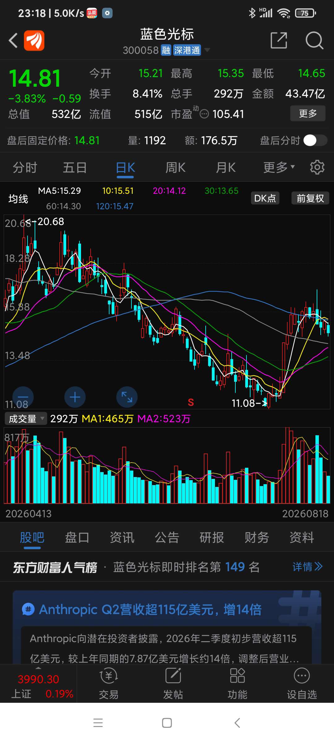Tap the back arrow icon
Image resolution: width=334 pixels, height=743 pixels.
[x=13, y=40]
